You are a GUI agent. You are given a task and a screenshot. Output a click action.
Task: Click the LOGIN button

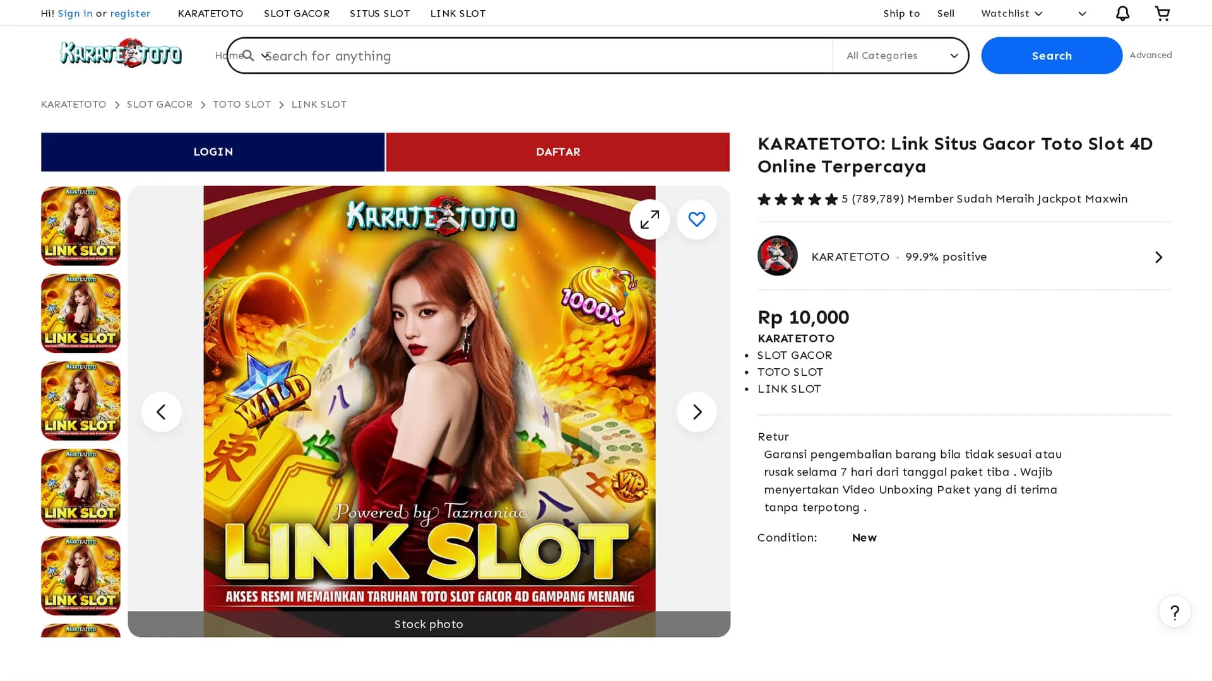coord(213,152)
